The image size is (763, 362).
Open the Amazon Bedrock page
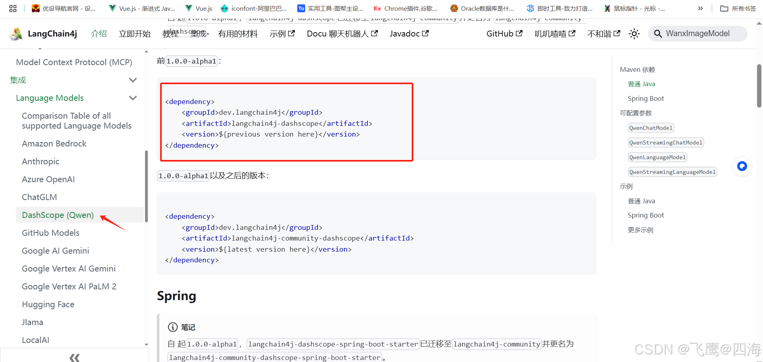[x=54, y=144]
